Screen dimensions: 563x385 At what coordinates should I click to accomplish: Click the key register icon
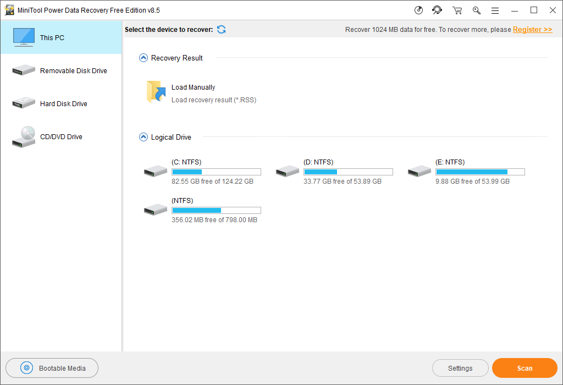click(477, 10)
